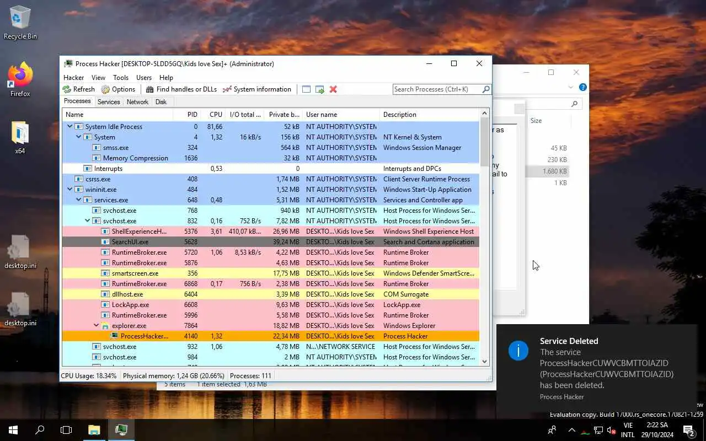This screenshot has width=706, height=441.
Task: Open Options from the toolbar
Action: tap(118, 89)
